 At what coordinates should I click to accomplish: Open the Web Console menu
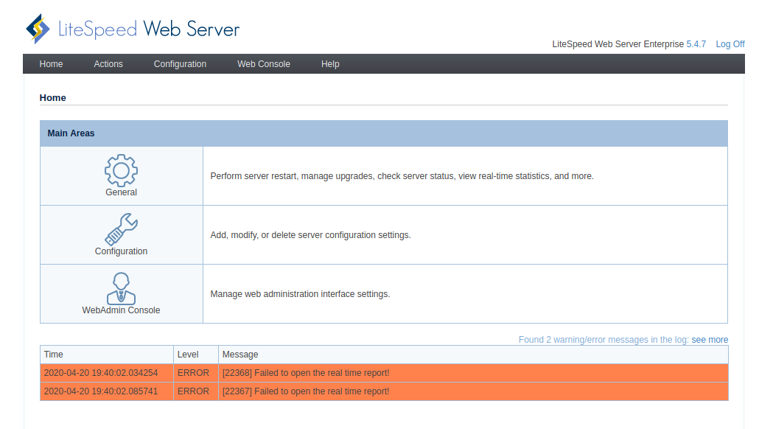(263, 64)
